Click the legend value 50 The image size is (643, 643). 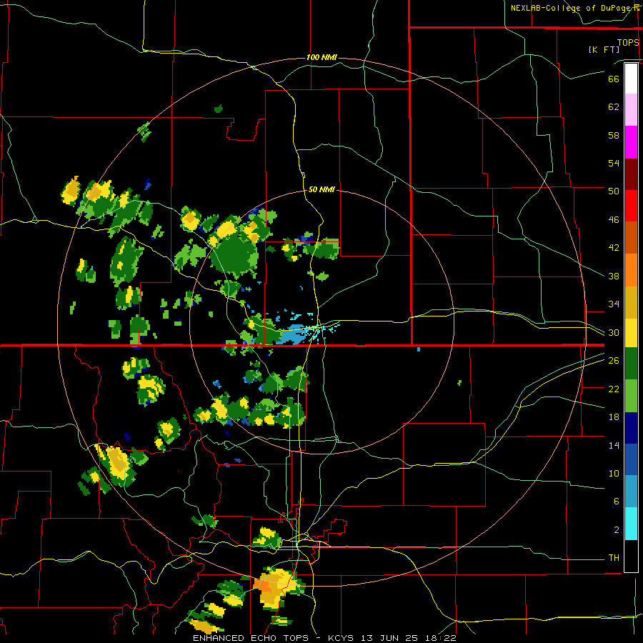point(614,191)
